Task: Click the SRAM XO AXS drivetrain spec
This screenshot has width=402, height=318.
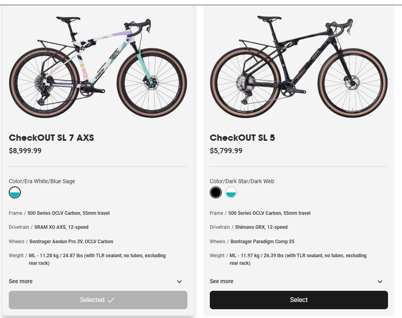Action: tap(61, 227)
